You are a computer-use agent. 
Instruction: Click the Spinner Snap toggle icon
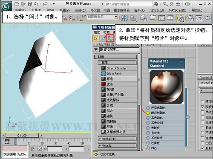pos(72,18)
